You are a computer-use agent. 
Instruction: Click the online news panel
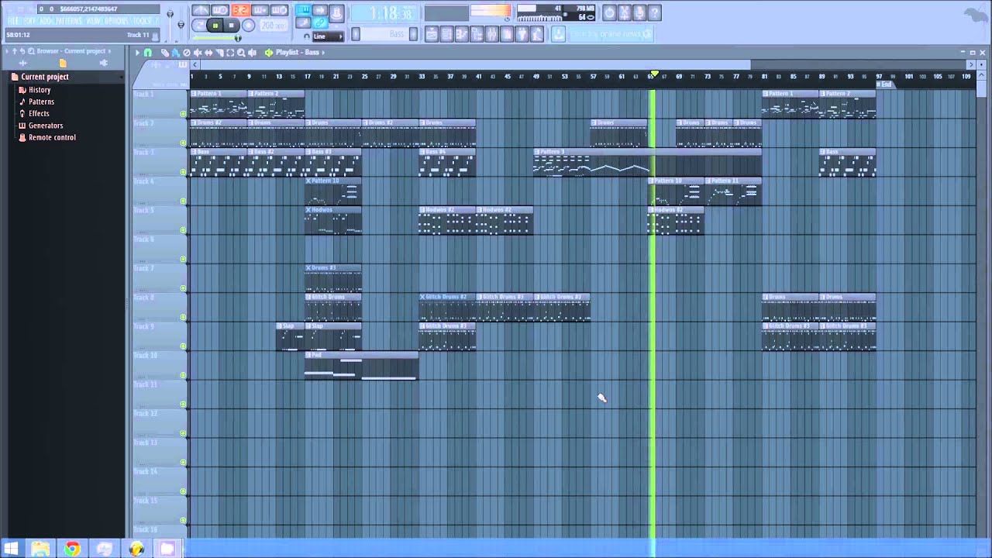click(611, 34)
